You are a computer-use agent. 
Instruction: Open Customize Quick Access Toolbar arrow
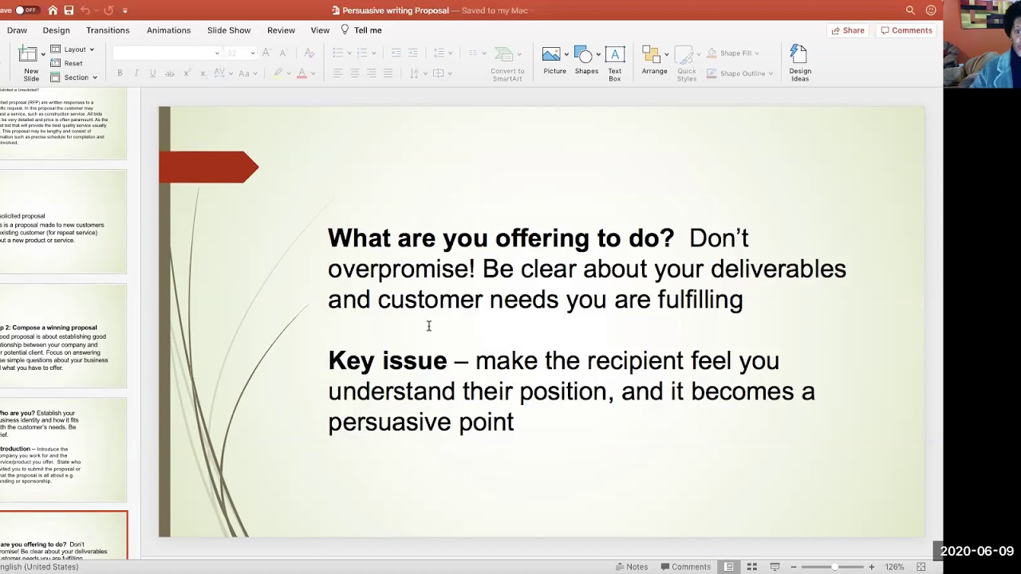click(125, 10)
